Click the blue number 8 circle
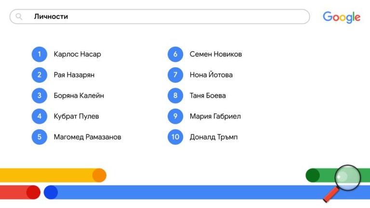Viewport: 370px width, 208px height. pyautogui.click(x=175, y=95)
